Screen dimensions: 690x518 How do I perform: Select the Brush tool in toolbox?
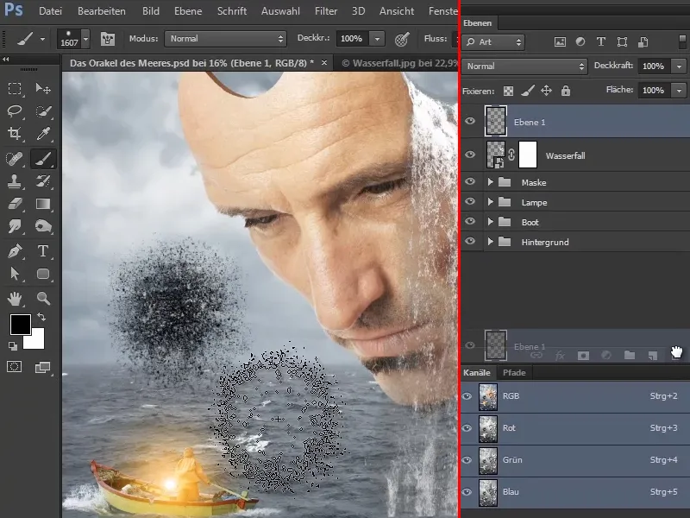(x=42, y=159)
